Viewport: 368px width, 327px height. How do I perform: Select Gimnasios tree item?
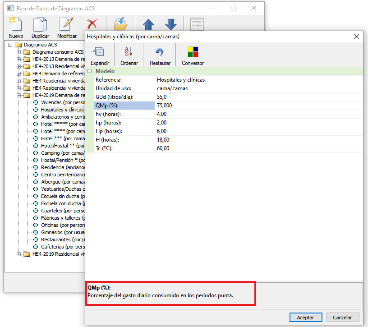click(x=63, y=232)
